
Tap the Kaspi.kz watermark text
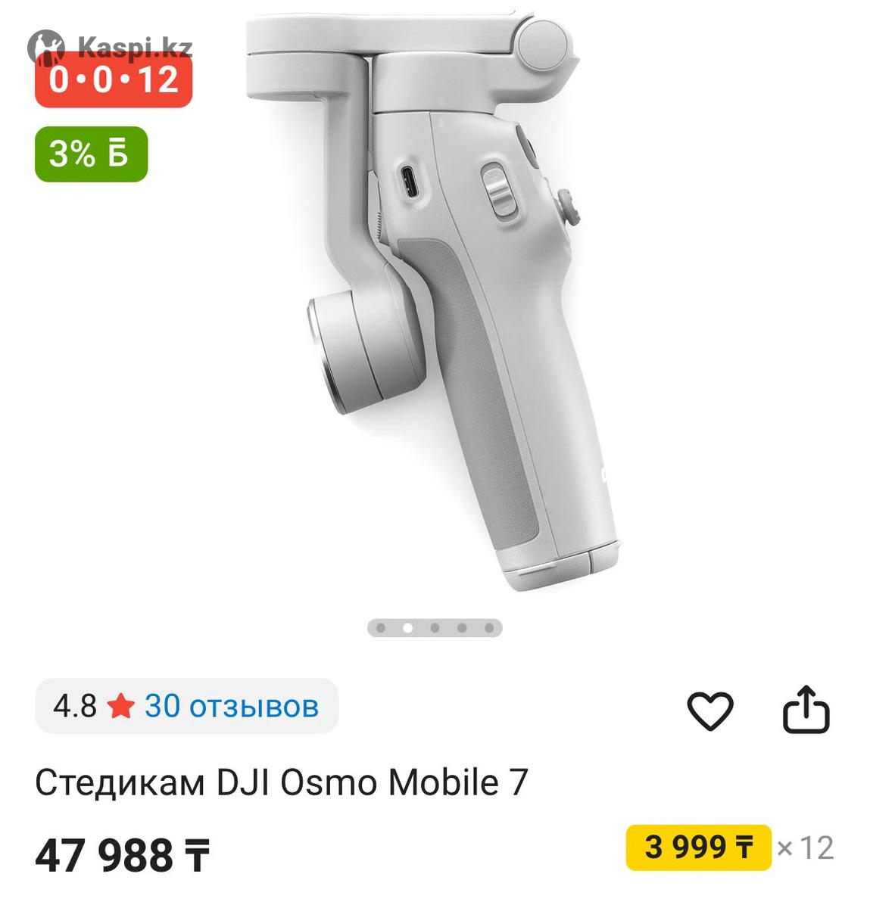coord(135,48)
